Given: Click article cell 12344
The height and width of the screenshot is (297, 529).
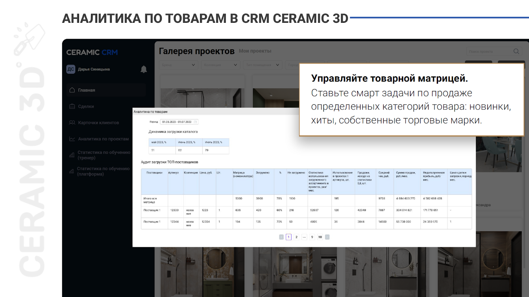Looking at the screenshot, I should (174, 222).
